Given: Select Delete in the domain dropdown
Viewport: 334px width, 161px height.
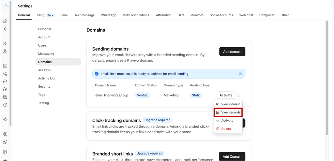Looking at the screenshot, I should 228,129.
